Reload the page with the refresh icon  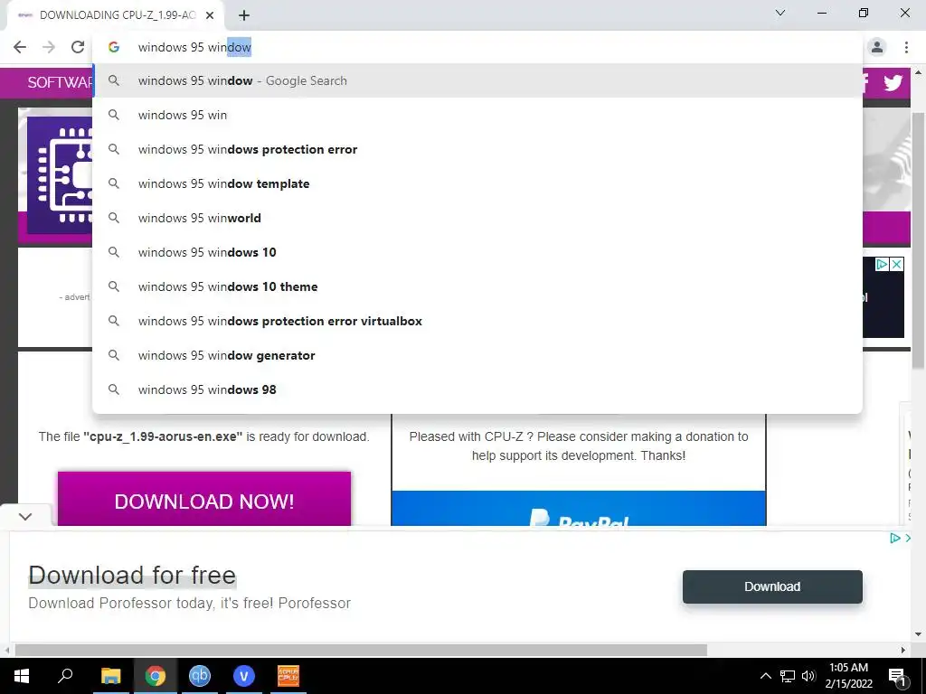[78, 47]
